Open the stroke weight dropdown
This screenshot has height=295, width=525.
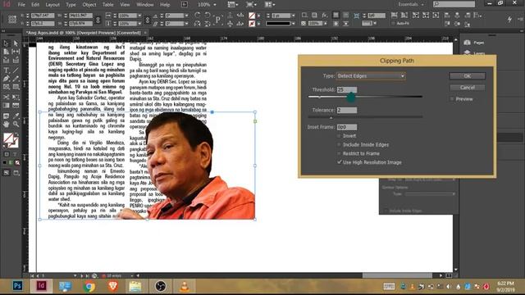[x=294, y=16]
